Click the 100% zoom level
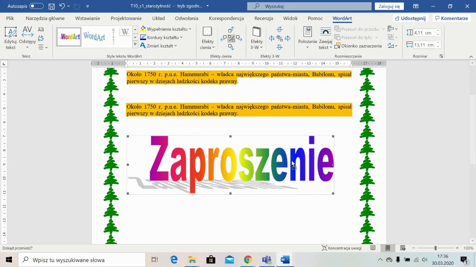This screenshot has height=267, width=476. pyautogui.click(x=468, y=248)
